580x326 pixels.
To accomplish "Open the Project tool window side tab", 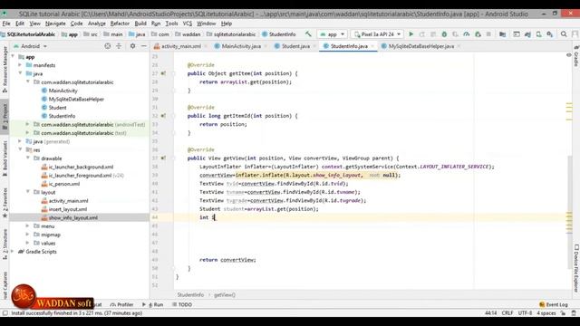I will pyautogui.click(x=5, y=116).
